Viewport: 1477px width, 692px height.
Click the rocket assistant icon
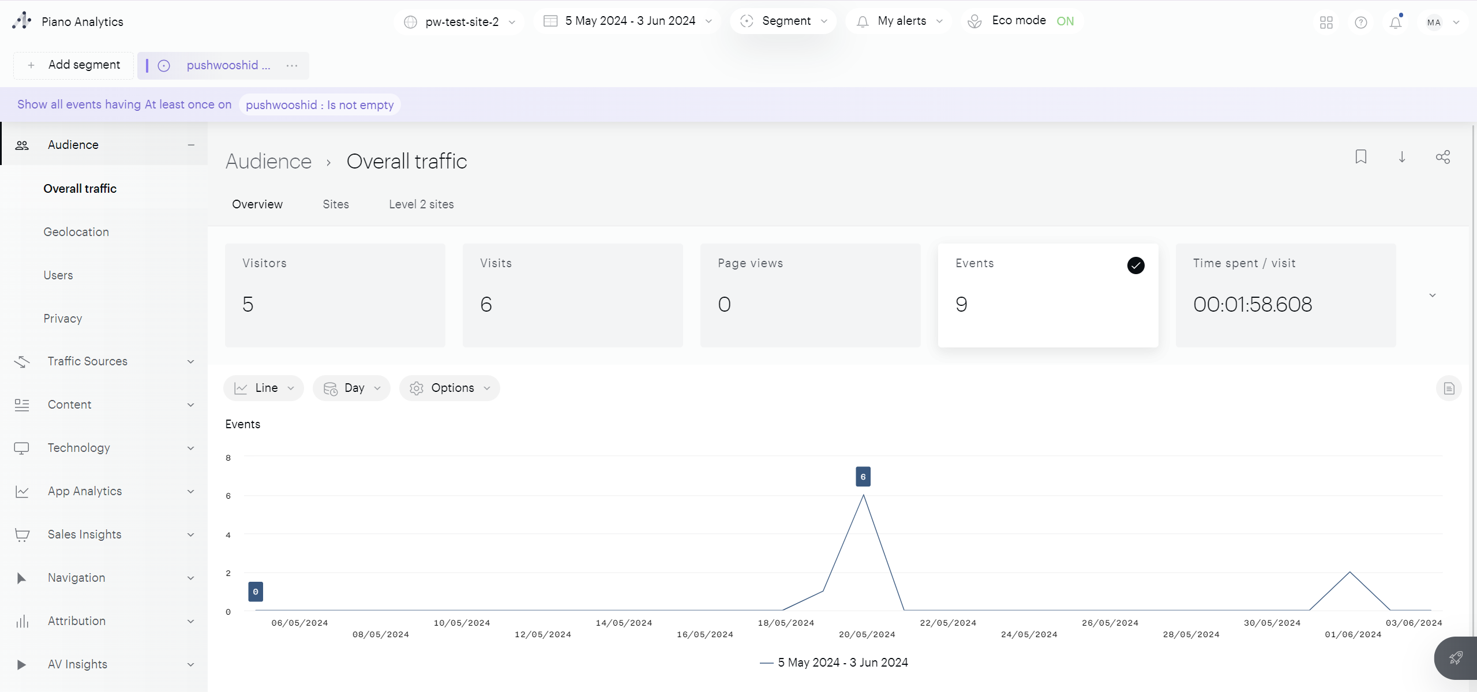point(1455,657)
